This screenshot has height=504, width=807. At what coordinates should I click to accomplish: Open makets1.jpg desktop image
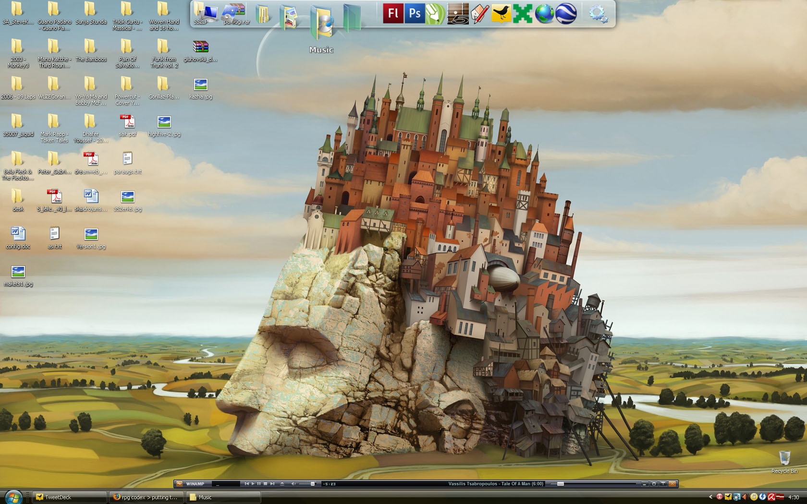click(18, 276)
